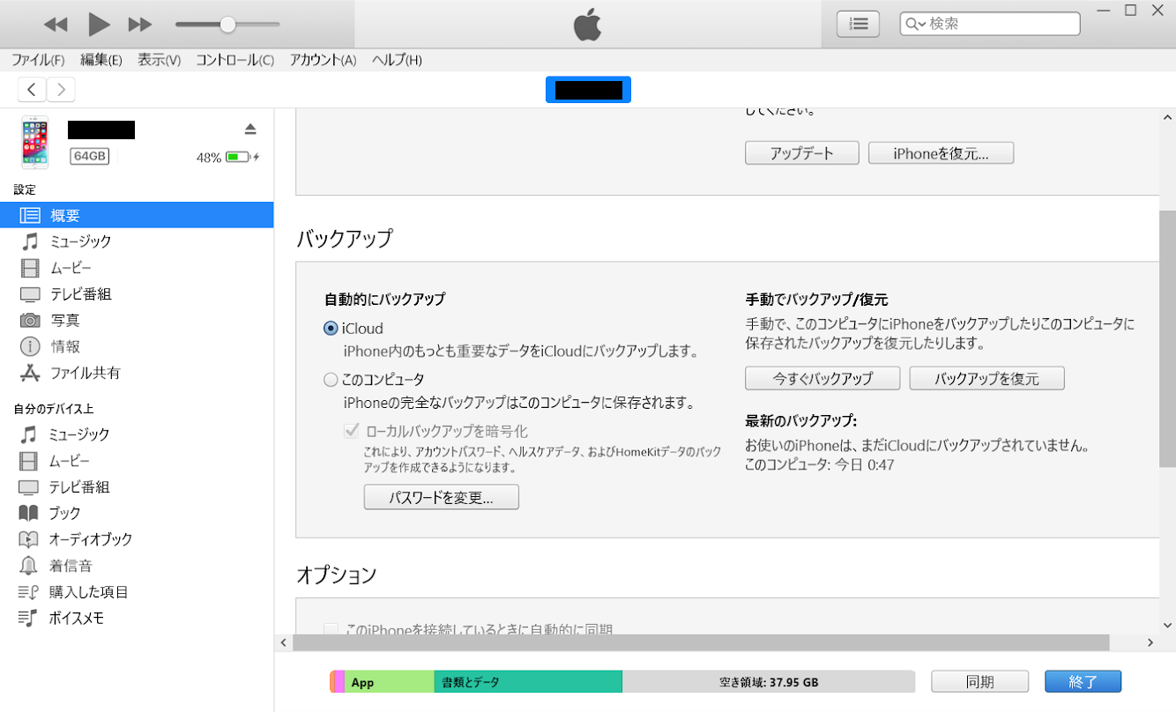Viewport: 1176px width, 712px height.
Task: Click the battery charge indicator icon
Action: click(x=238, y=158)
